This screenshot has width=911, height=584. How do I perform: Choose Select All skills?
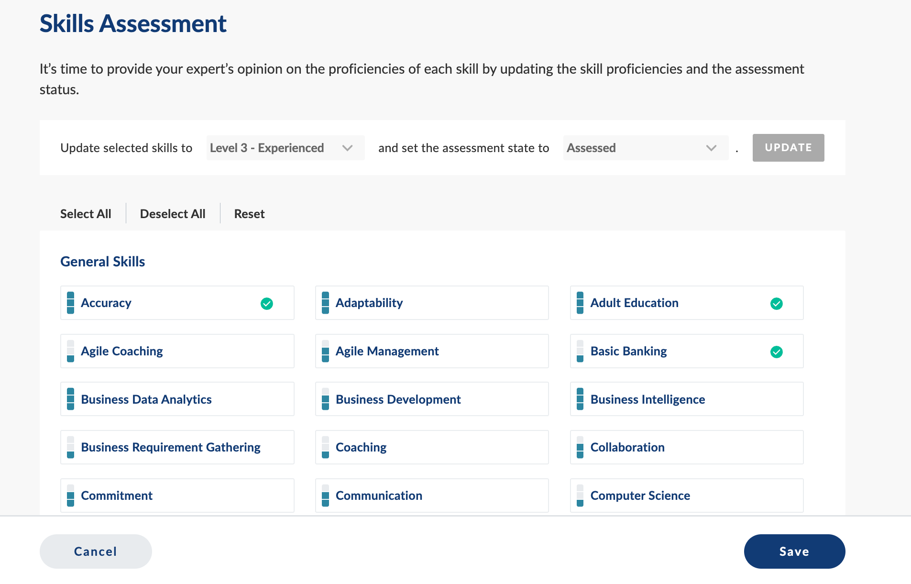pos(86,214)
